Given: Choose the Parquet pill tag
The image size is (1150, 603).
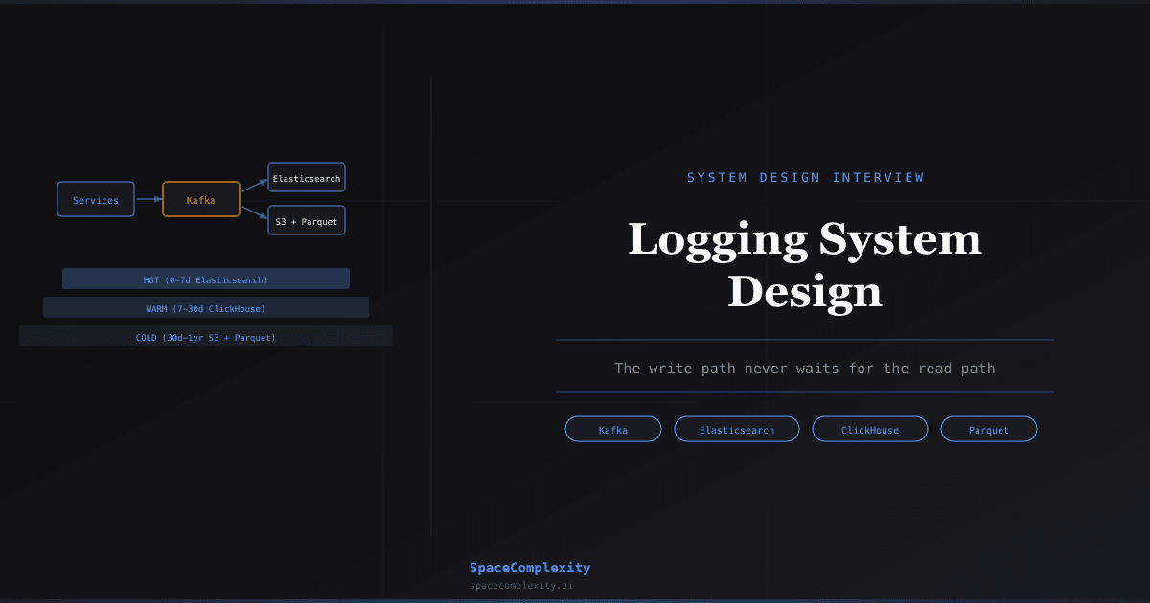Looking at the screenshot, I should coord(989,429).
